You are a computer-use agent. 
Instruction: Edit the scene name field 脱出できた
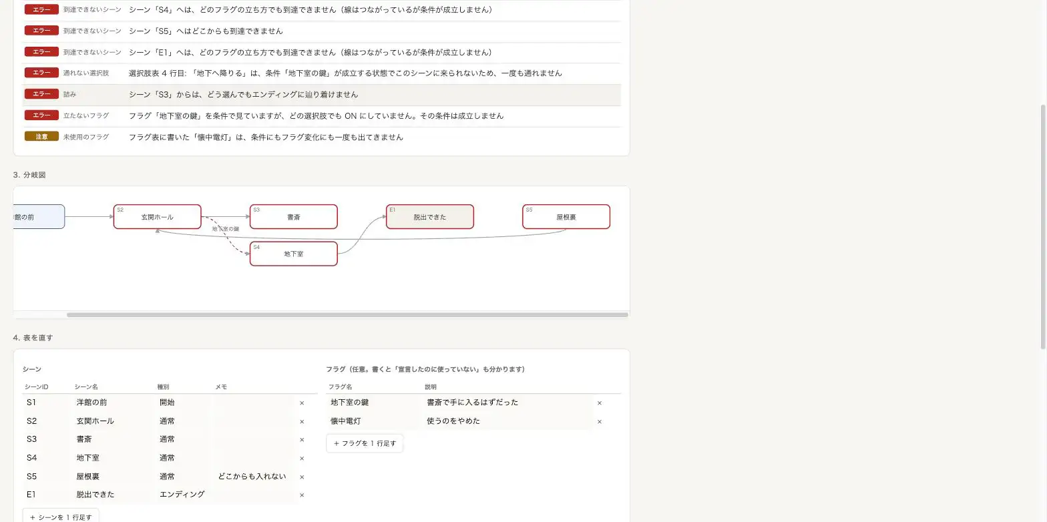(x=113, y=495)
